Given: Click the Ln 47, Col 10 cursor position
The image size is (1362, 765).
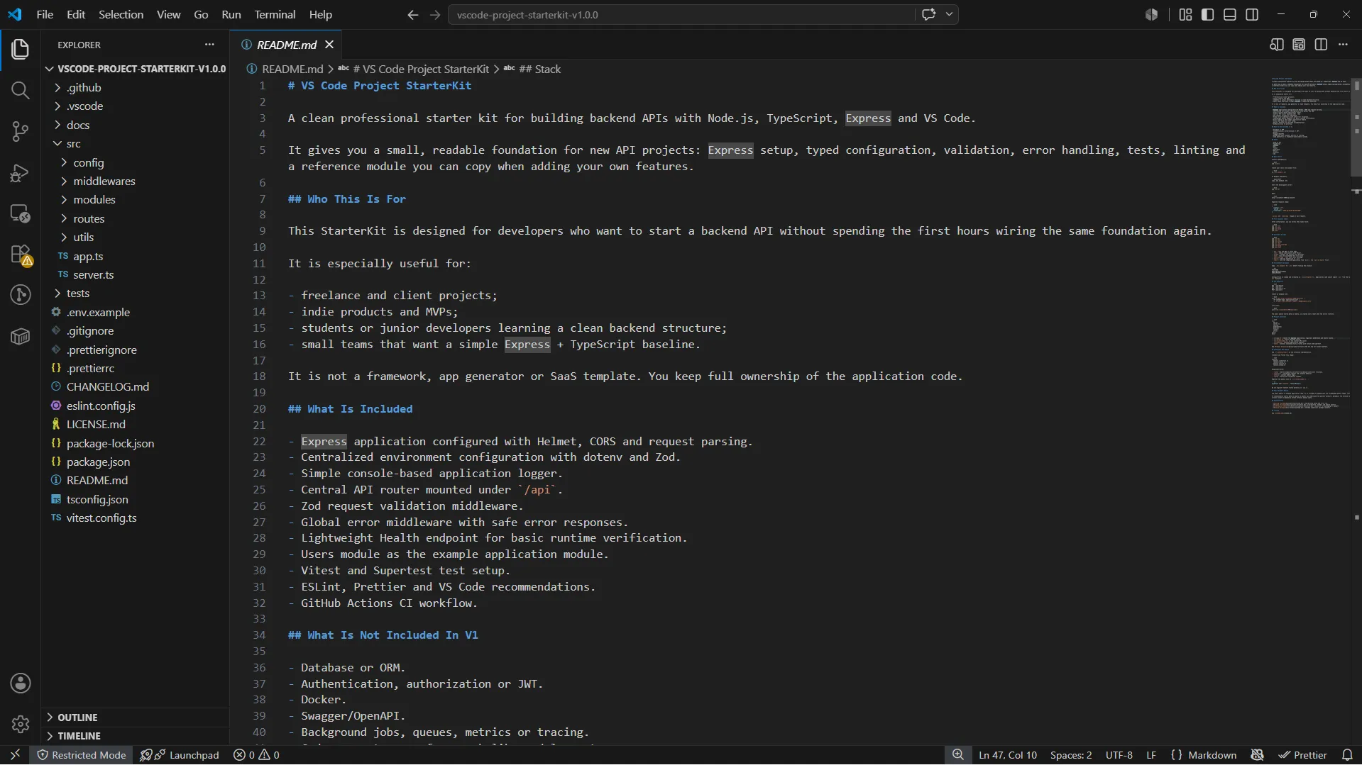Looking at the screenshot, I should click(x=1008, y=755).
